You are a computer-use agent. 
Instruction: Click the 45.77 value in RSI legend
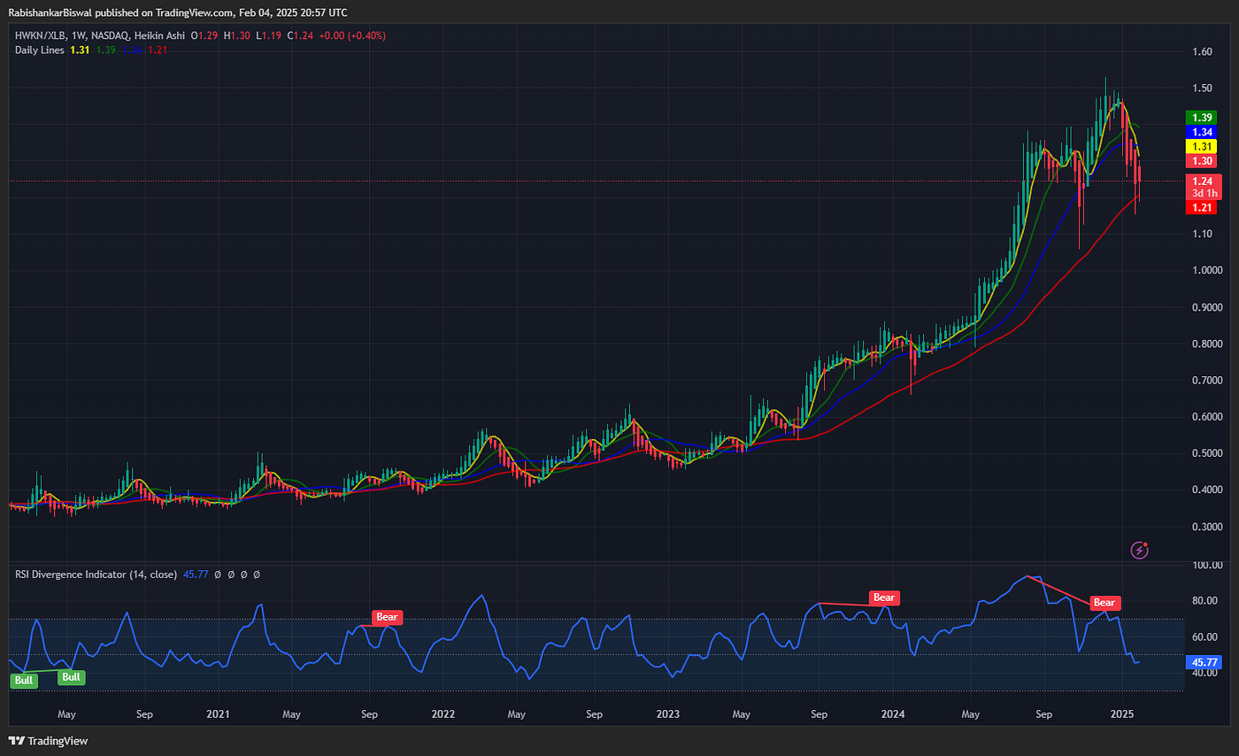point(196,574)
